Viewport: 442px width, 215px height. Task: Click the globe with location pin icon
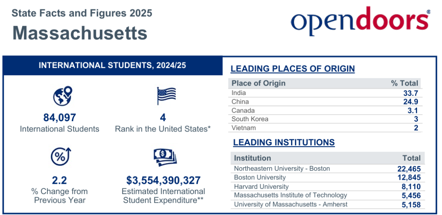pos(63,95)
